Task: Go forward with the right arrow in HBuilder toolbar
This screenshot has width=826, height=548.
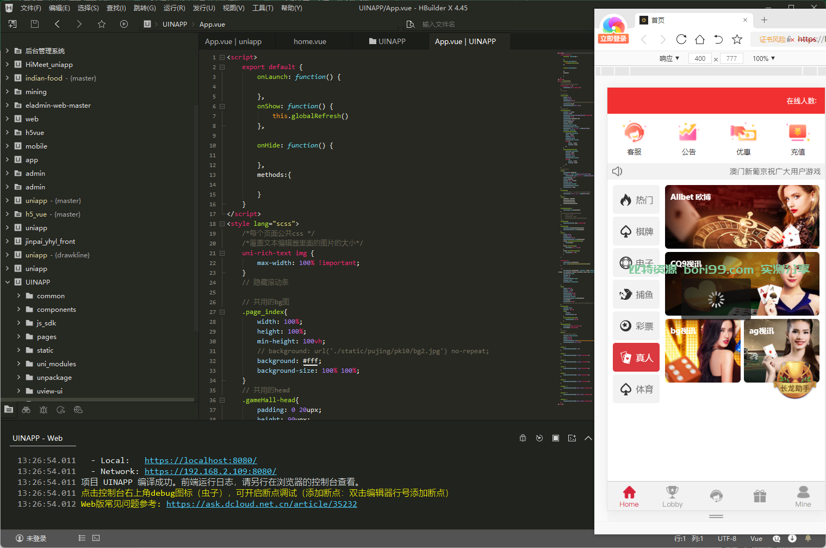Action: coord(79,24)
